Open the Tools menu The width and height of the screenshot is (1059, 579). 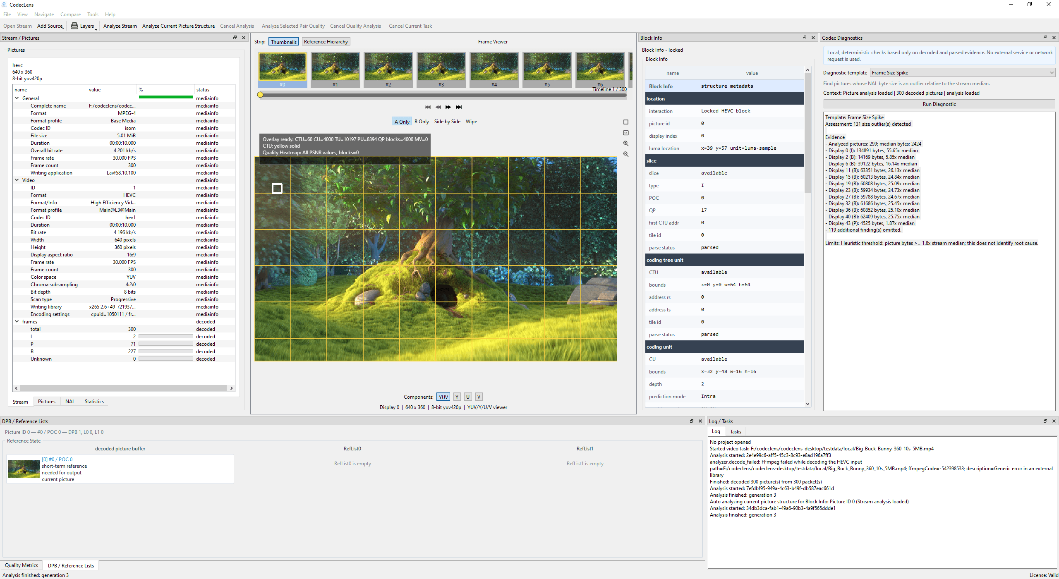(x=93, y=14)
